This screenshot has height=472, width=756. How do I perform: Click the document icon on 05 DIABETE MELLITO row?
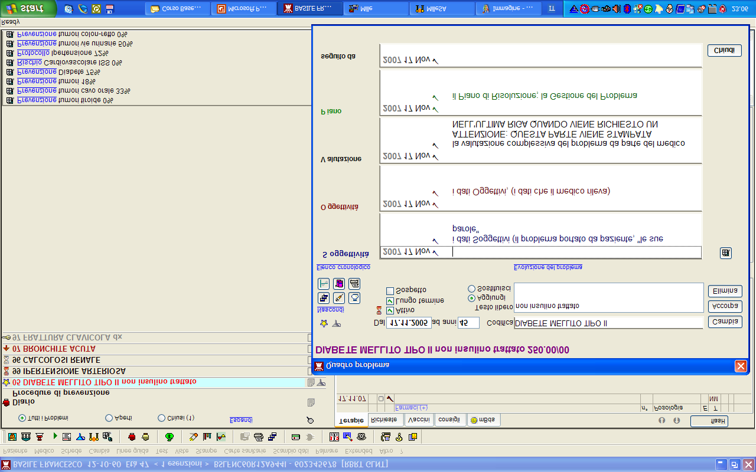(x=311, y=382)
